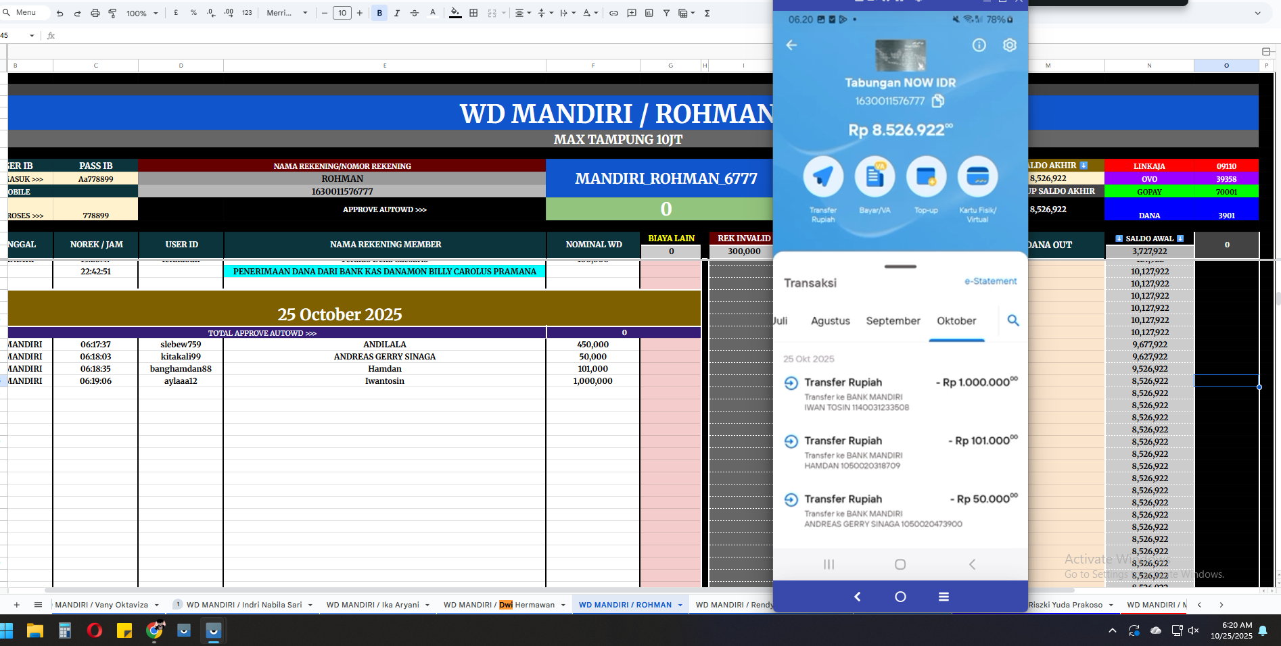Insert a comment from the toolbar

(x=632, y=13)
